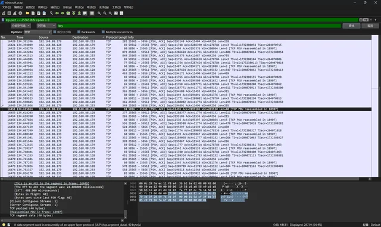Click the cancel button in search bar
The width and height of the screenshot is (381, 227).
tap(370, 26)
